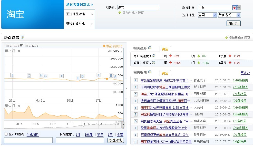Expand the 当月 time selection dropdown arrow
Screen dimensions: 253x147
pos(239,7)
